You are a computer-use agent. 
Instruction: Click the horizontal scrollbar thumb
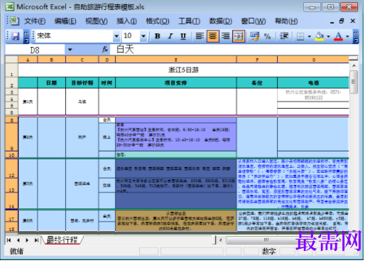266,240
